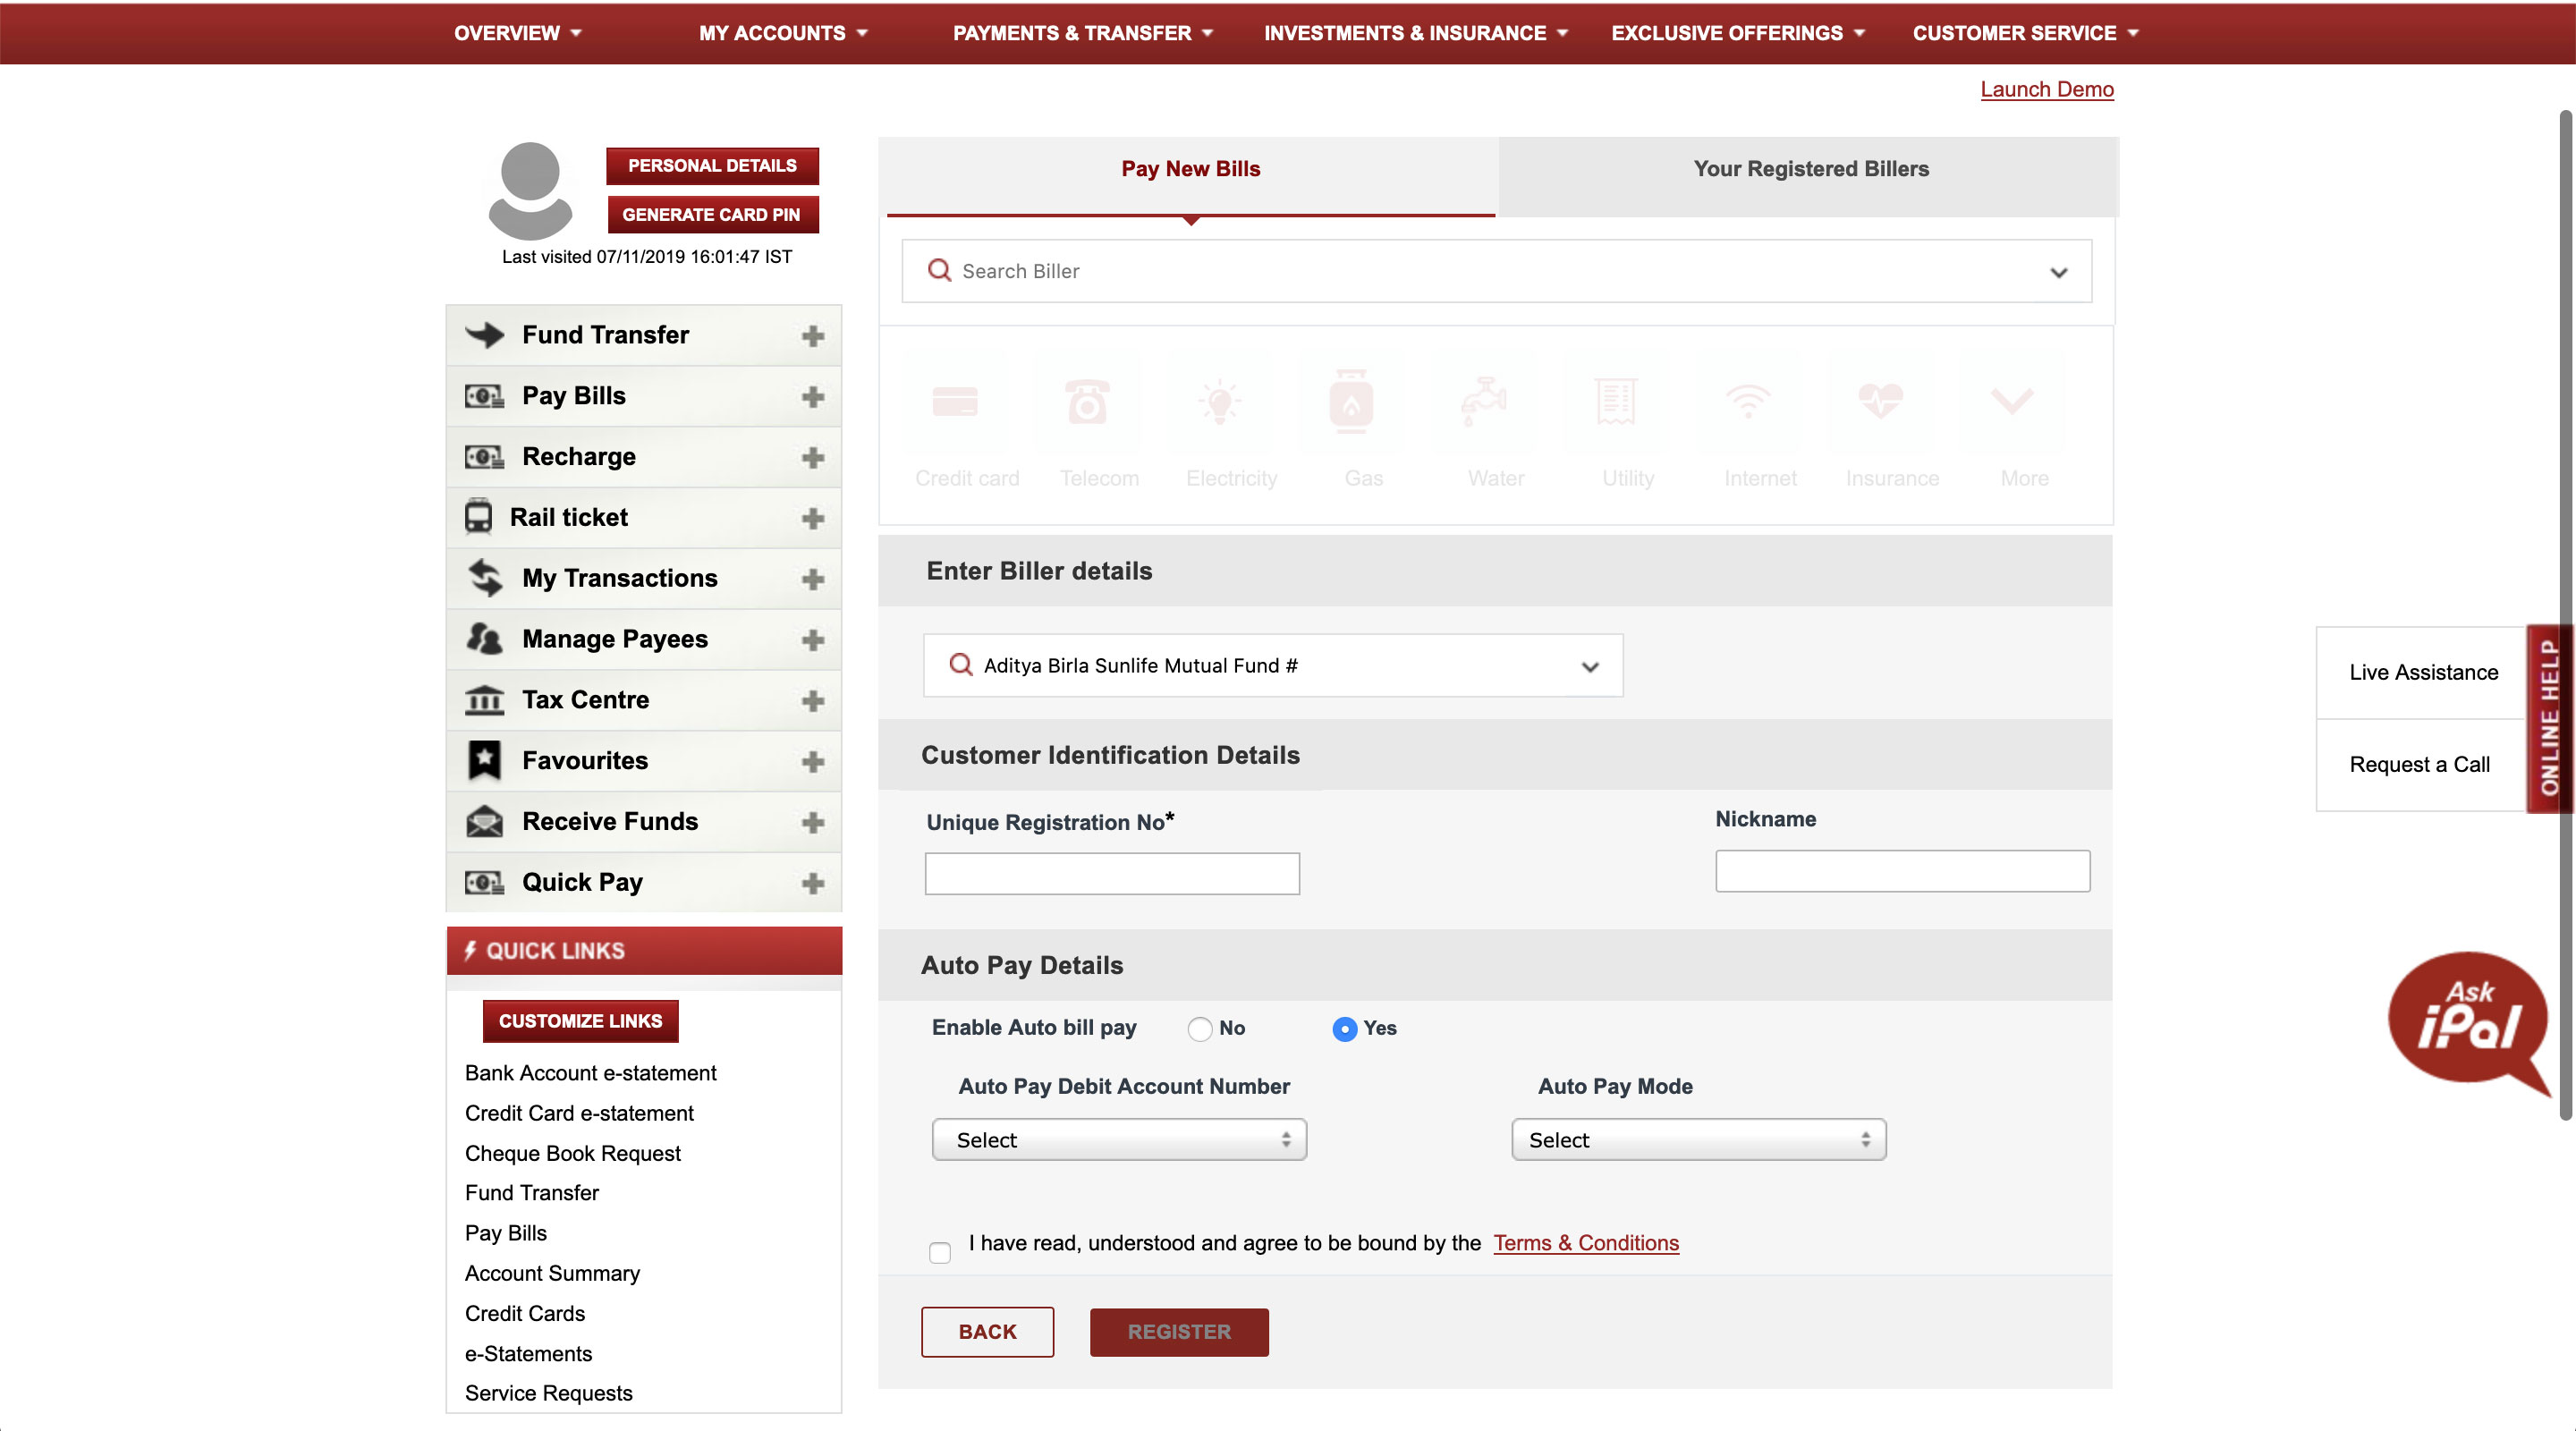Click the Gas cylinder category icon

click(x=1351, y=402)
